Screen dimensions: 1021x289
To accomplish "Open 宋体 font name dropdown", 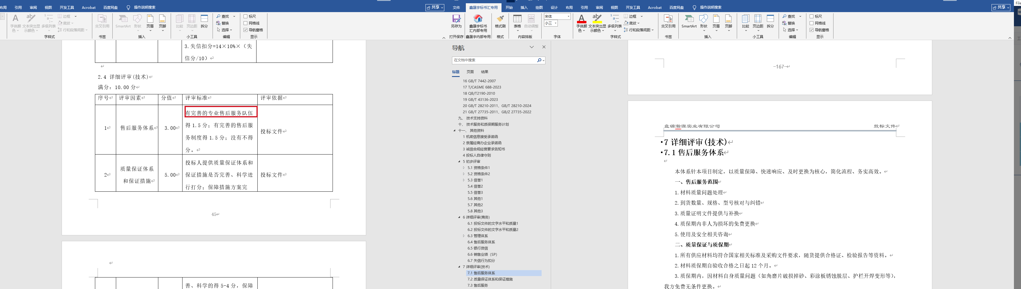I will coord(568,16).
